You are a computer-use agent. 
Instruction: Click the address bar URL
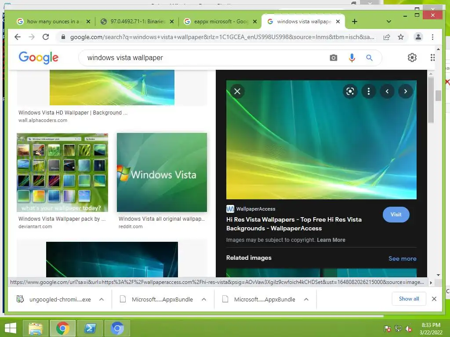click(222, 37)
